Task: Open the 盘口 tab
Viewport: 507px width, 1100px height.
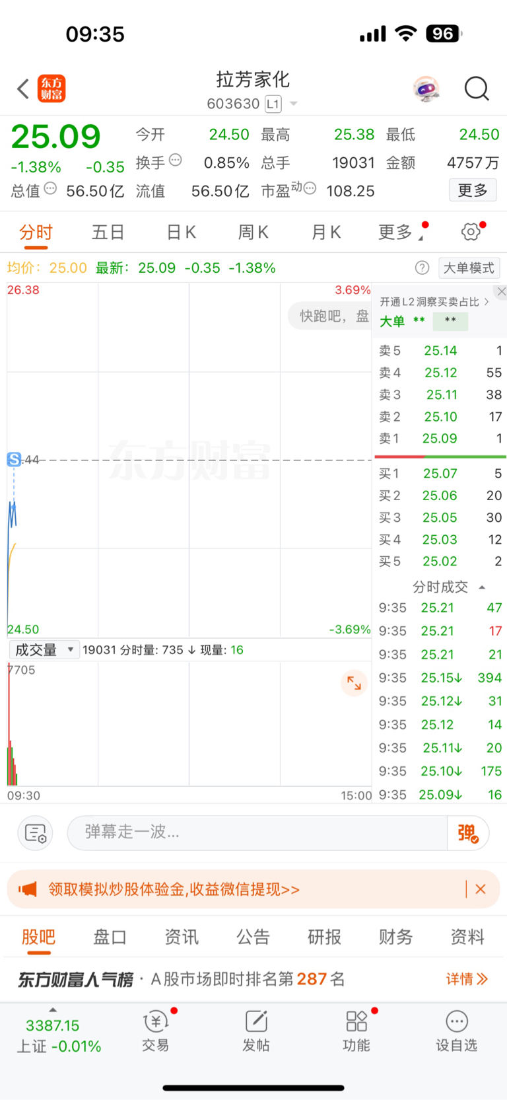Action: 110,937
